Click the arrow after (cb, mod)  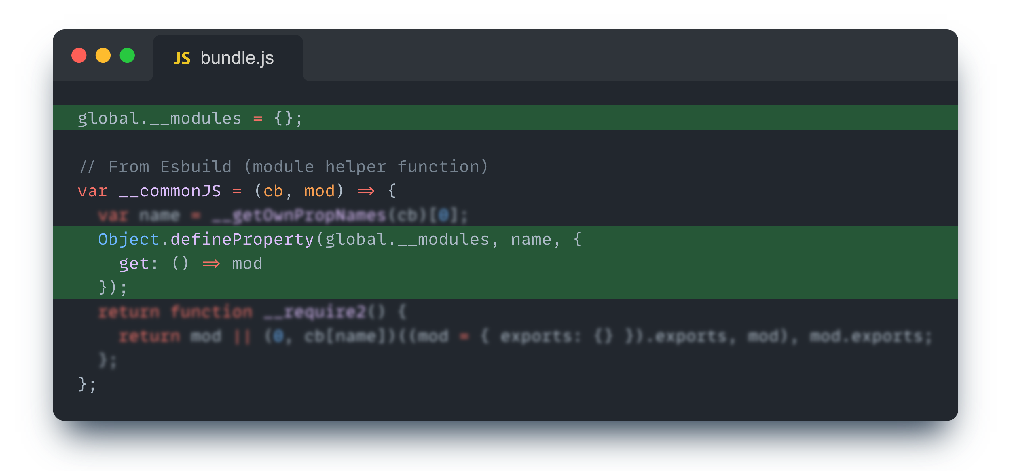coord(366,191)
